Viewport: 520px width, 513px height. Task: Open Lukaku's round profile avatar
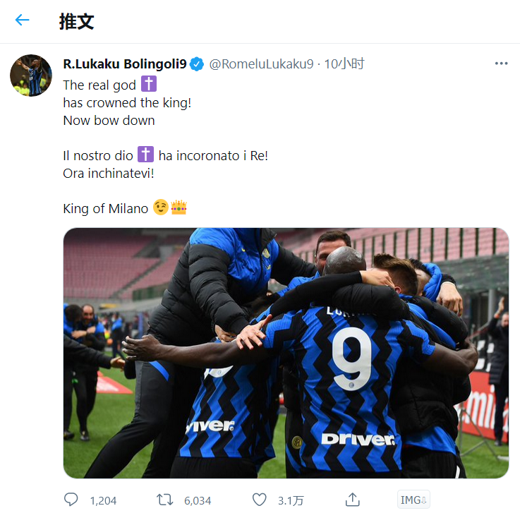[x=31, y=76]
